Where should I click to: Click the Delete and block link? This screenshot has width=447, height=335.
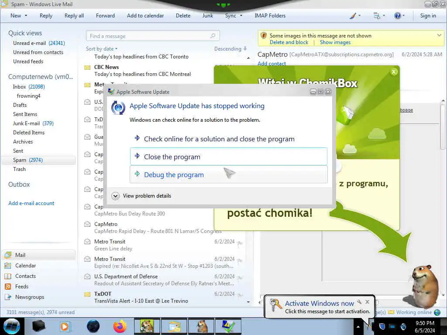(x=289, y=42)
